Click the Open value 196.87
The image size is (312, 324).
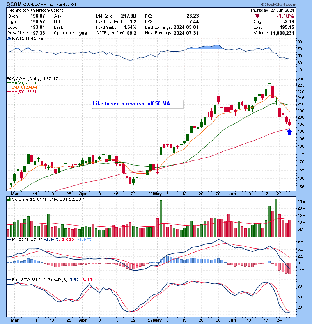pyautogui.click(x=37, y=16)
